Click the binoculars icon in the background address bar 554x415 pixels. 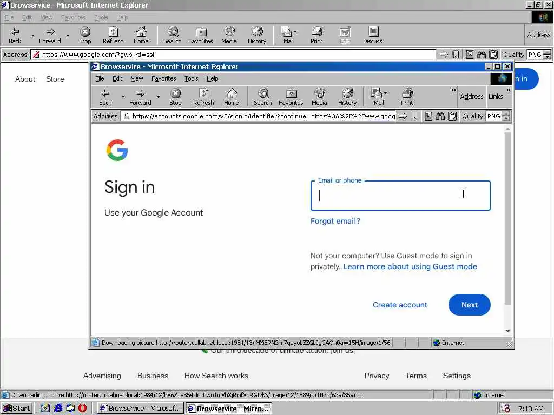pos(481,55)
